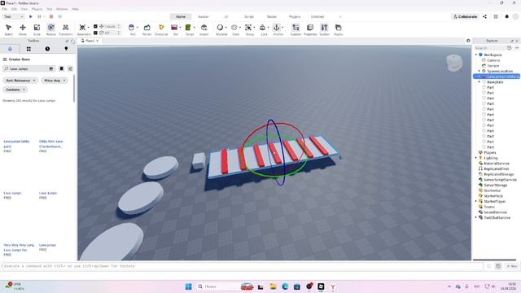Open the Sort: Relevance dropdown
Image resolution: width=521 pixels, height=293 pixels.
pyautogui.click(x=20, y=81)
